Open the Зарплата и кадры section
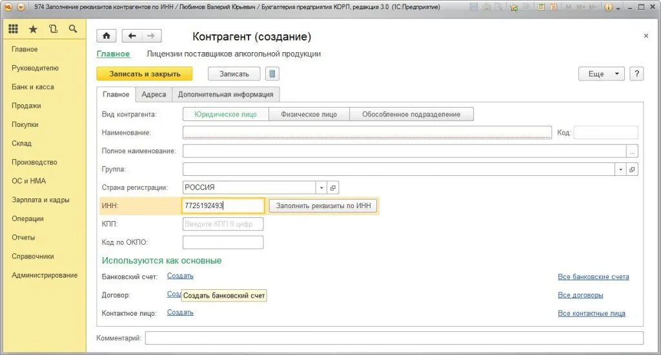 [41, 200]
